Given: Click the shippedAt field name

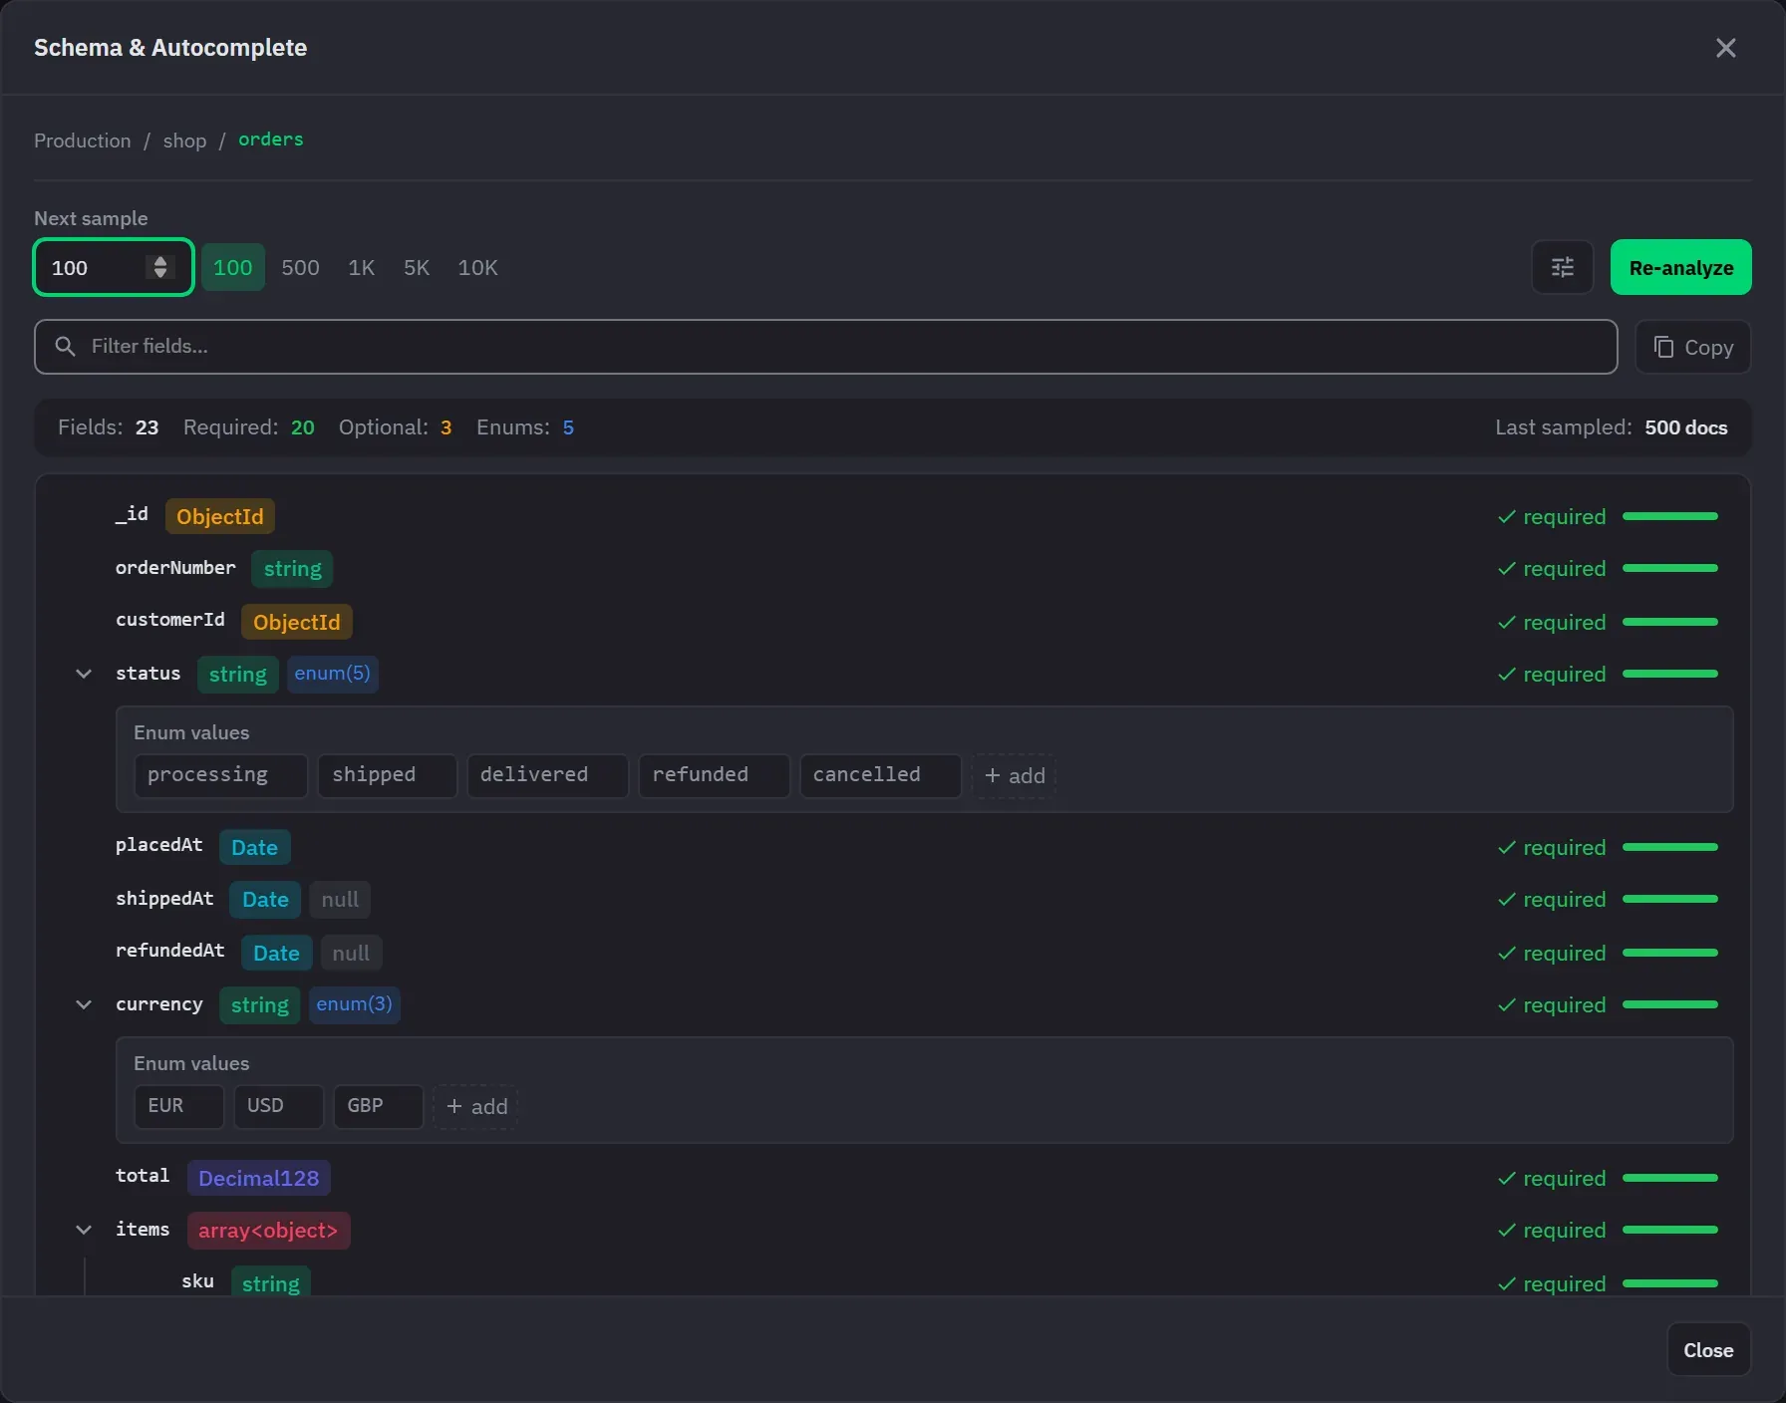Looking at the screenshot, I should click(164, 899).
